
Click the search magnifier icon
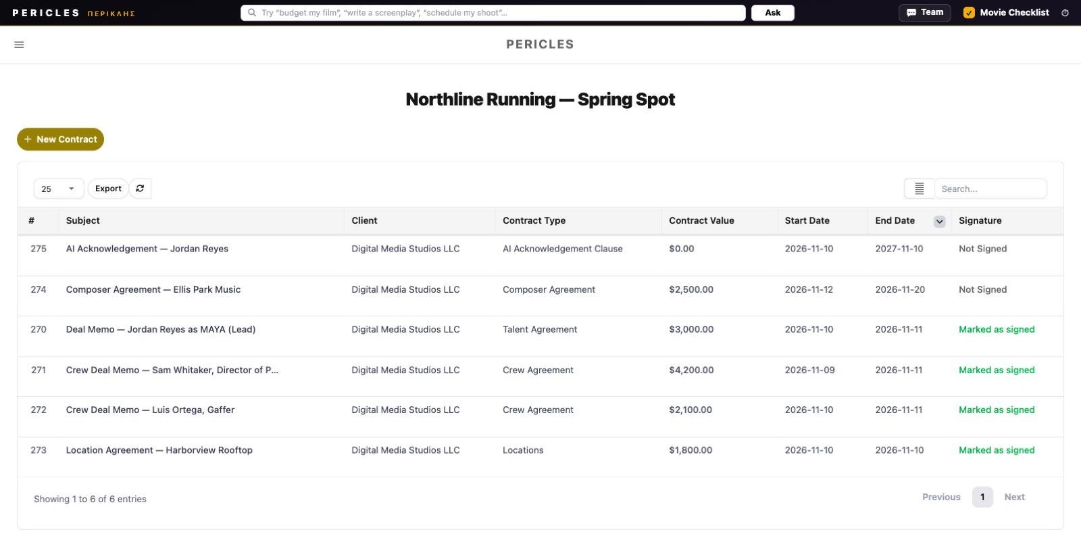[252, 13]
